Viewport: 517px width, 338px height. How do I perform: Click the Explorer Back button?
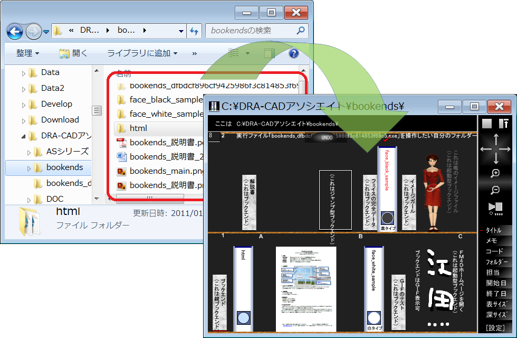click(15, 32)
